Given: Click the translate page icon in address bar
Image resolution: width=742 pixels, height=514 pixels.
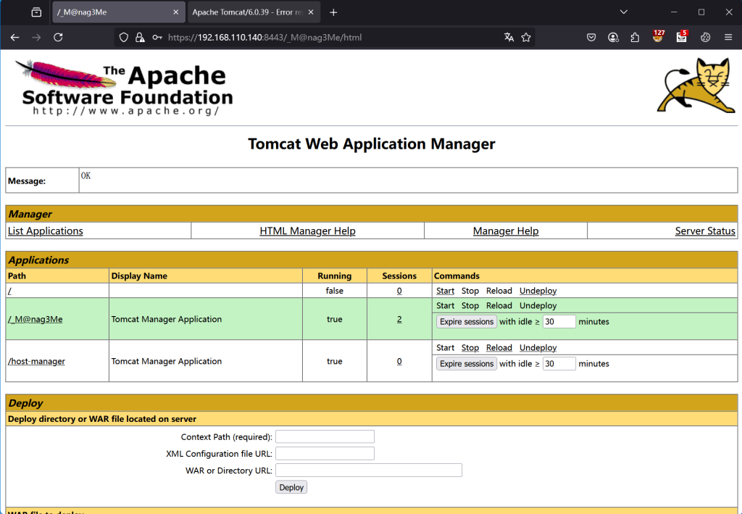Looking at the screenshot, I should [x=509, y=38].
